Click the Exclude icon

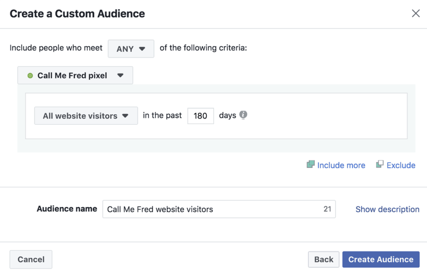(379, 164)
